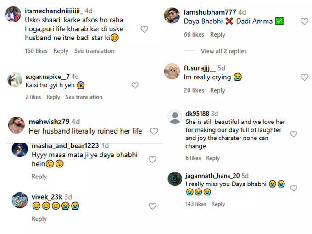Tap the heart on mehwishz79's comment
312x234 pixels.
[x=154, y=131]
